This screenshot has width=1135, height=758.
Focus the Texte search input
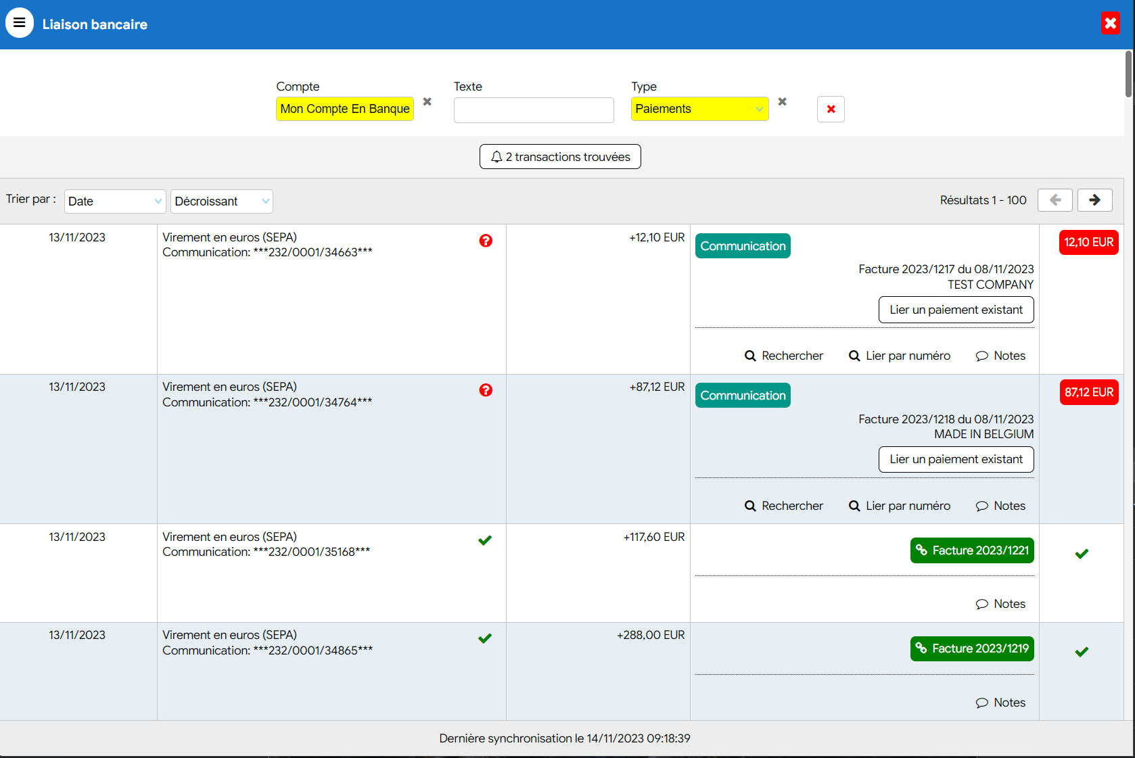click(534, 110)
